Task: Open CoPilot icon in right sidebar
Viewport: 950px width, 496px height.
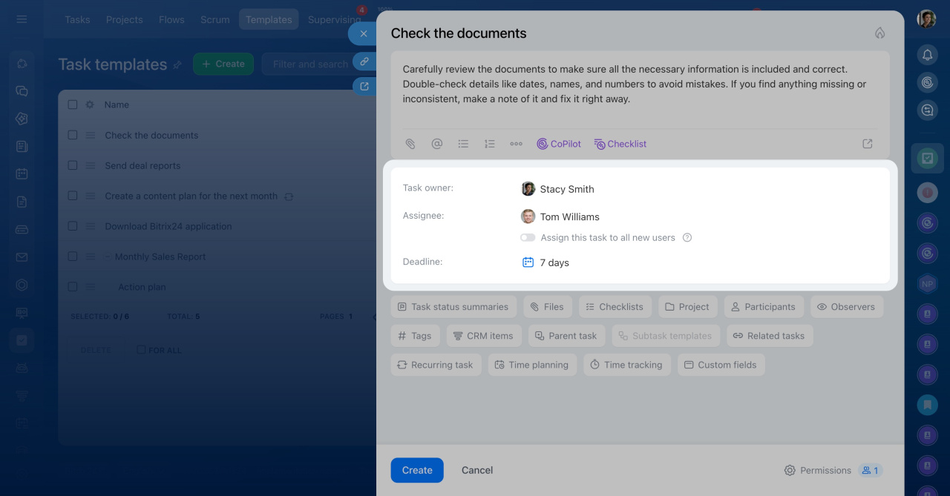Action: pyautogui.click(x=927, y=82)
